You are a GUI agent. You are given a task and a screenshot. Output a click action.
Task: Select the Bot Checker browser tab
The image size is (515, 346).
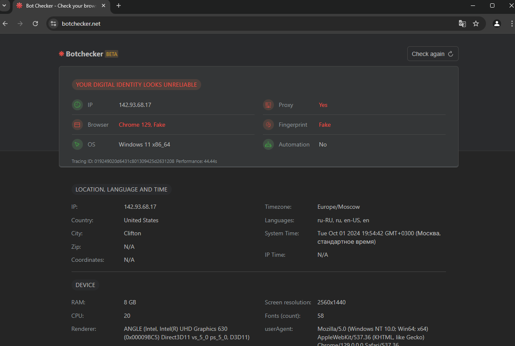(x=59, y=5)
